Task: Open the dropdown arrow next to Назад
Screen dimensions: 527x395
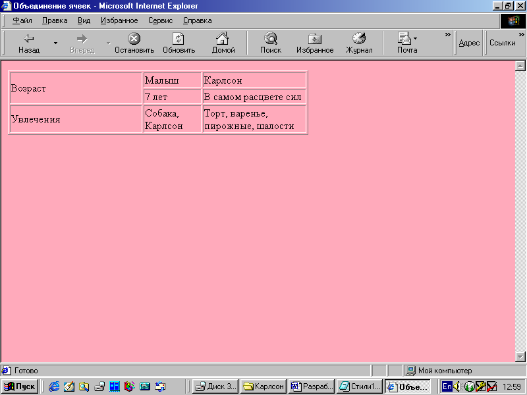Action: click(x=56, y=43)
